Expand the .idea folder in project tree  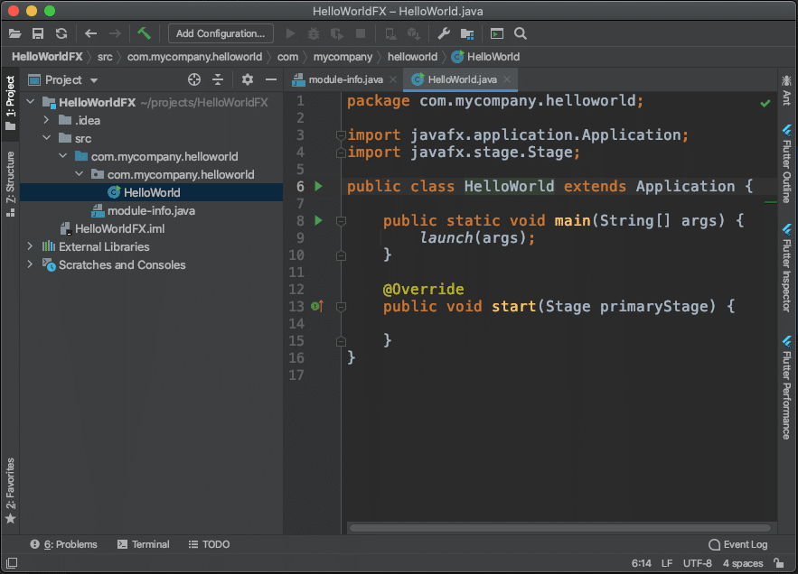pyautogui.click(x=46, y=120)
